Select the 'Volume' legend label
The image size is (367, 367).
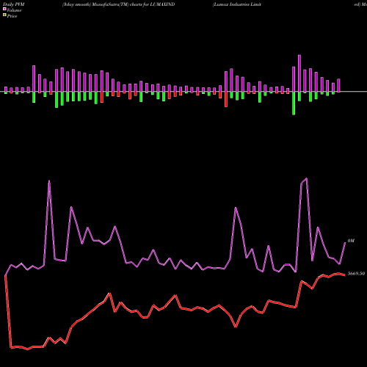click(x=14, y=10)
